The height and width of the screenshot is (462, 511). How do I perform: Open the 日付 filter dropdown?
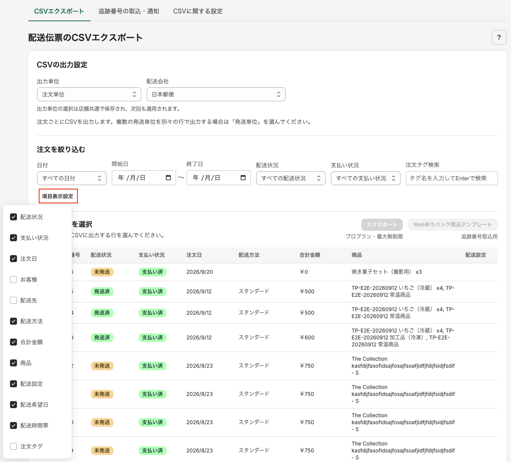click(x=72, y=178)
